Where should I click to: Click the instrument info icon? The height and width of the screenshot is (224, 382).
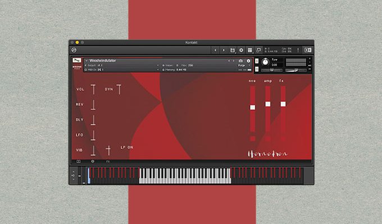(248, 60)
